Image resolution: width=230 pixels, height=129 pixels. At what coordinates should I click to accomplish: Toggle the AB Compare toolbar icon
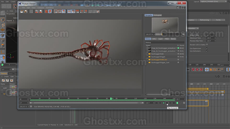tap(69, 11)
